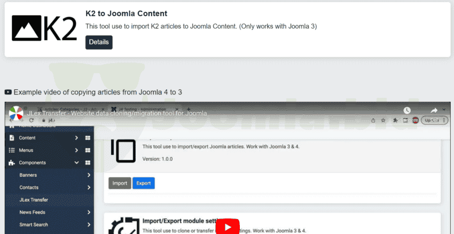Click the blue Export button
The height and width of the screenshot is (234, 454).
pyautogui.click(x=143, y=183)
